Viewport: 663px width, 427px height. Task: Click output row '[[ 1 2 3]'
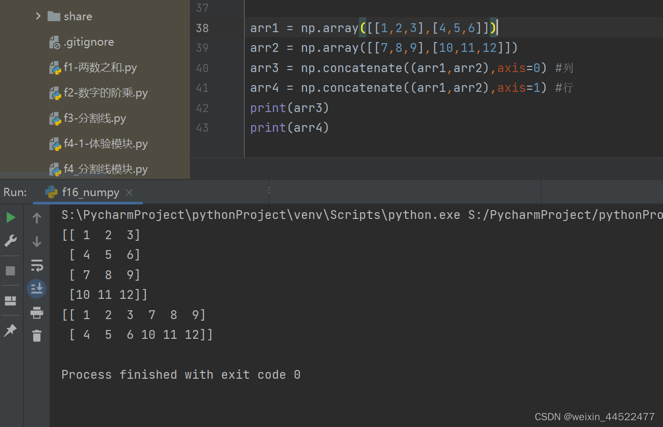click(101, 235)
